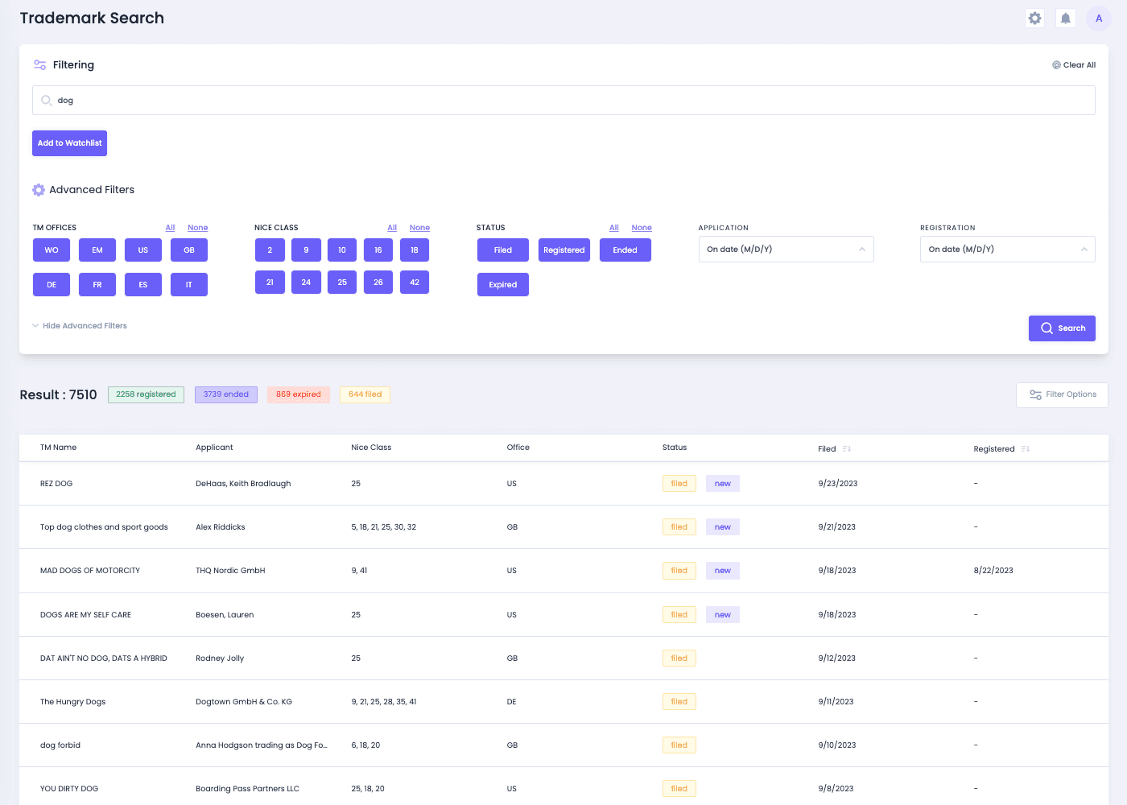Screen dimensions: 1127x805
Task: Toggle DE office filter
Action: click(x=52, y=285)
